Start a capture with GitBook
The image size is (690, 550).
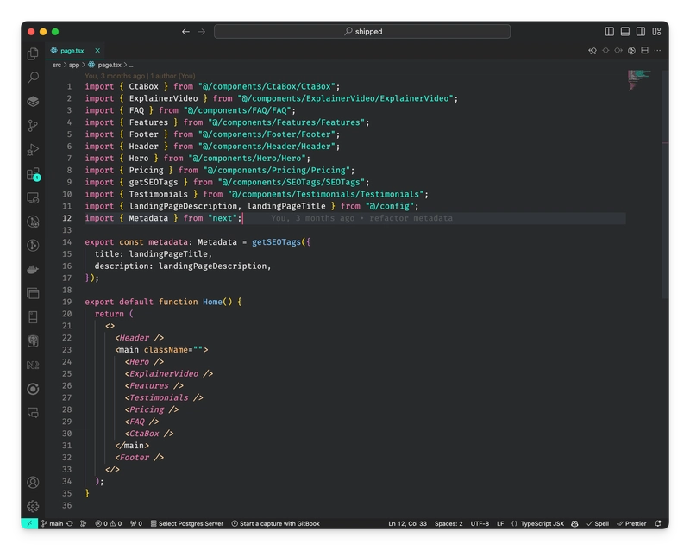(x=275, y=523)
